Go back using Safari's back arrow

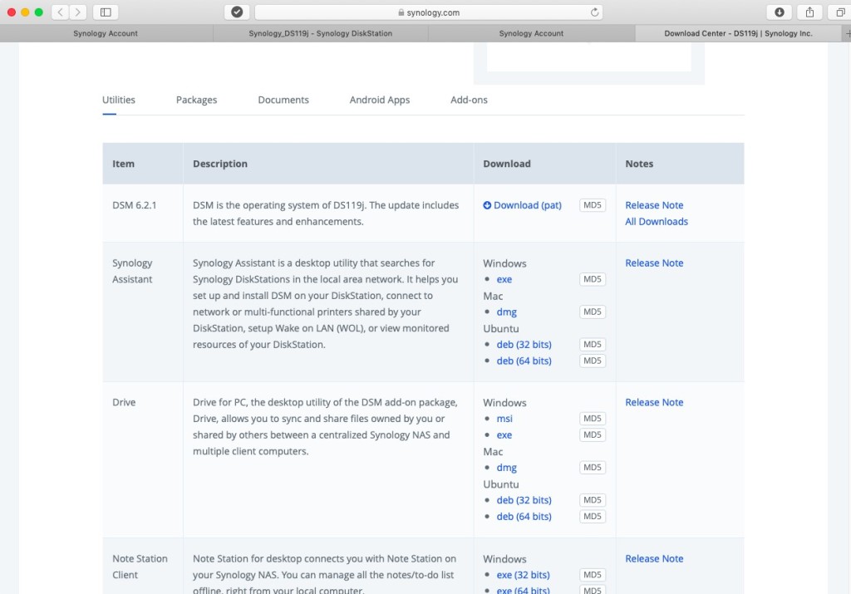tap(60, 12)
